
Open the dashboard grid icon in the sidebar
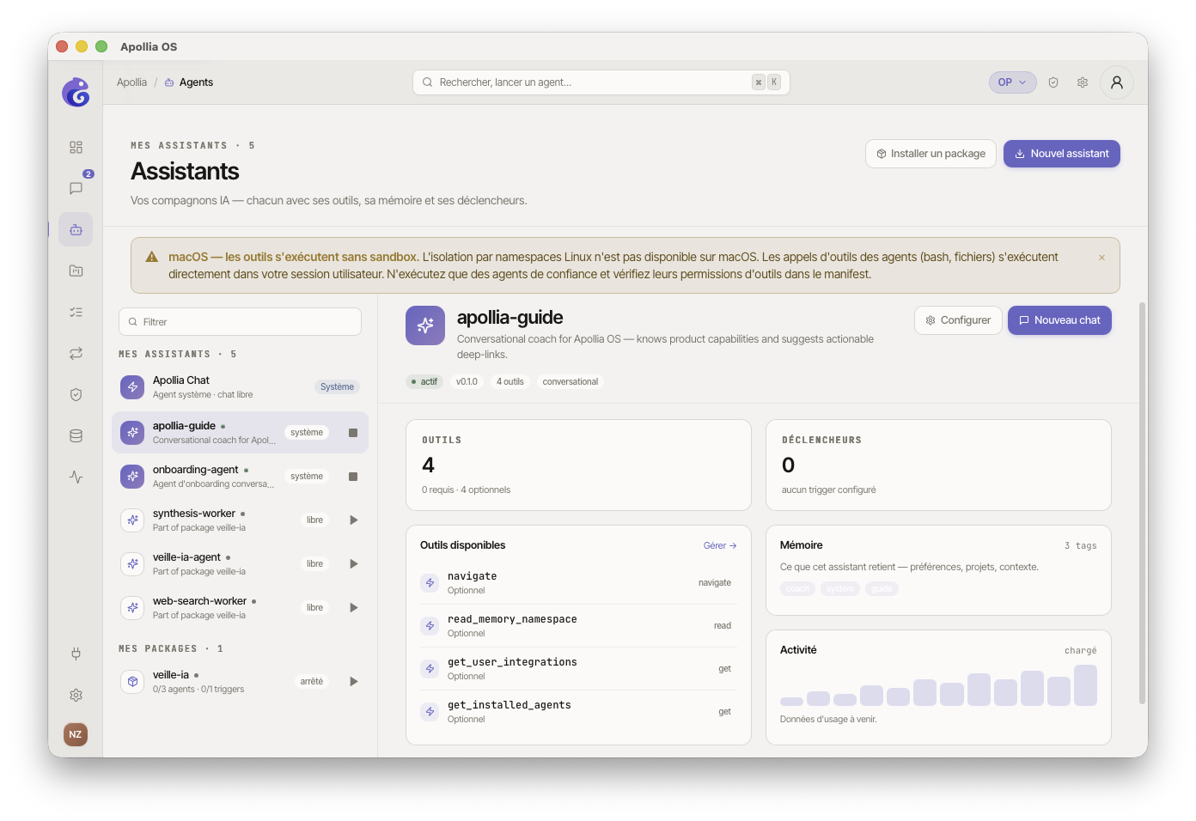click(76, 147)
